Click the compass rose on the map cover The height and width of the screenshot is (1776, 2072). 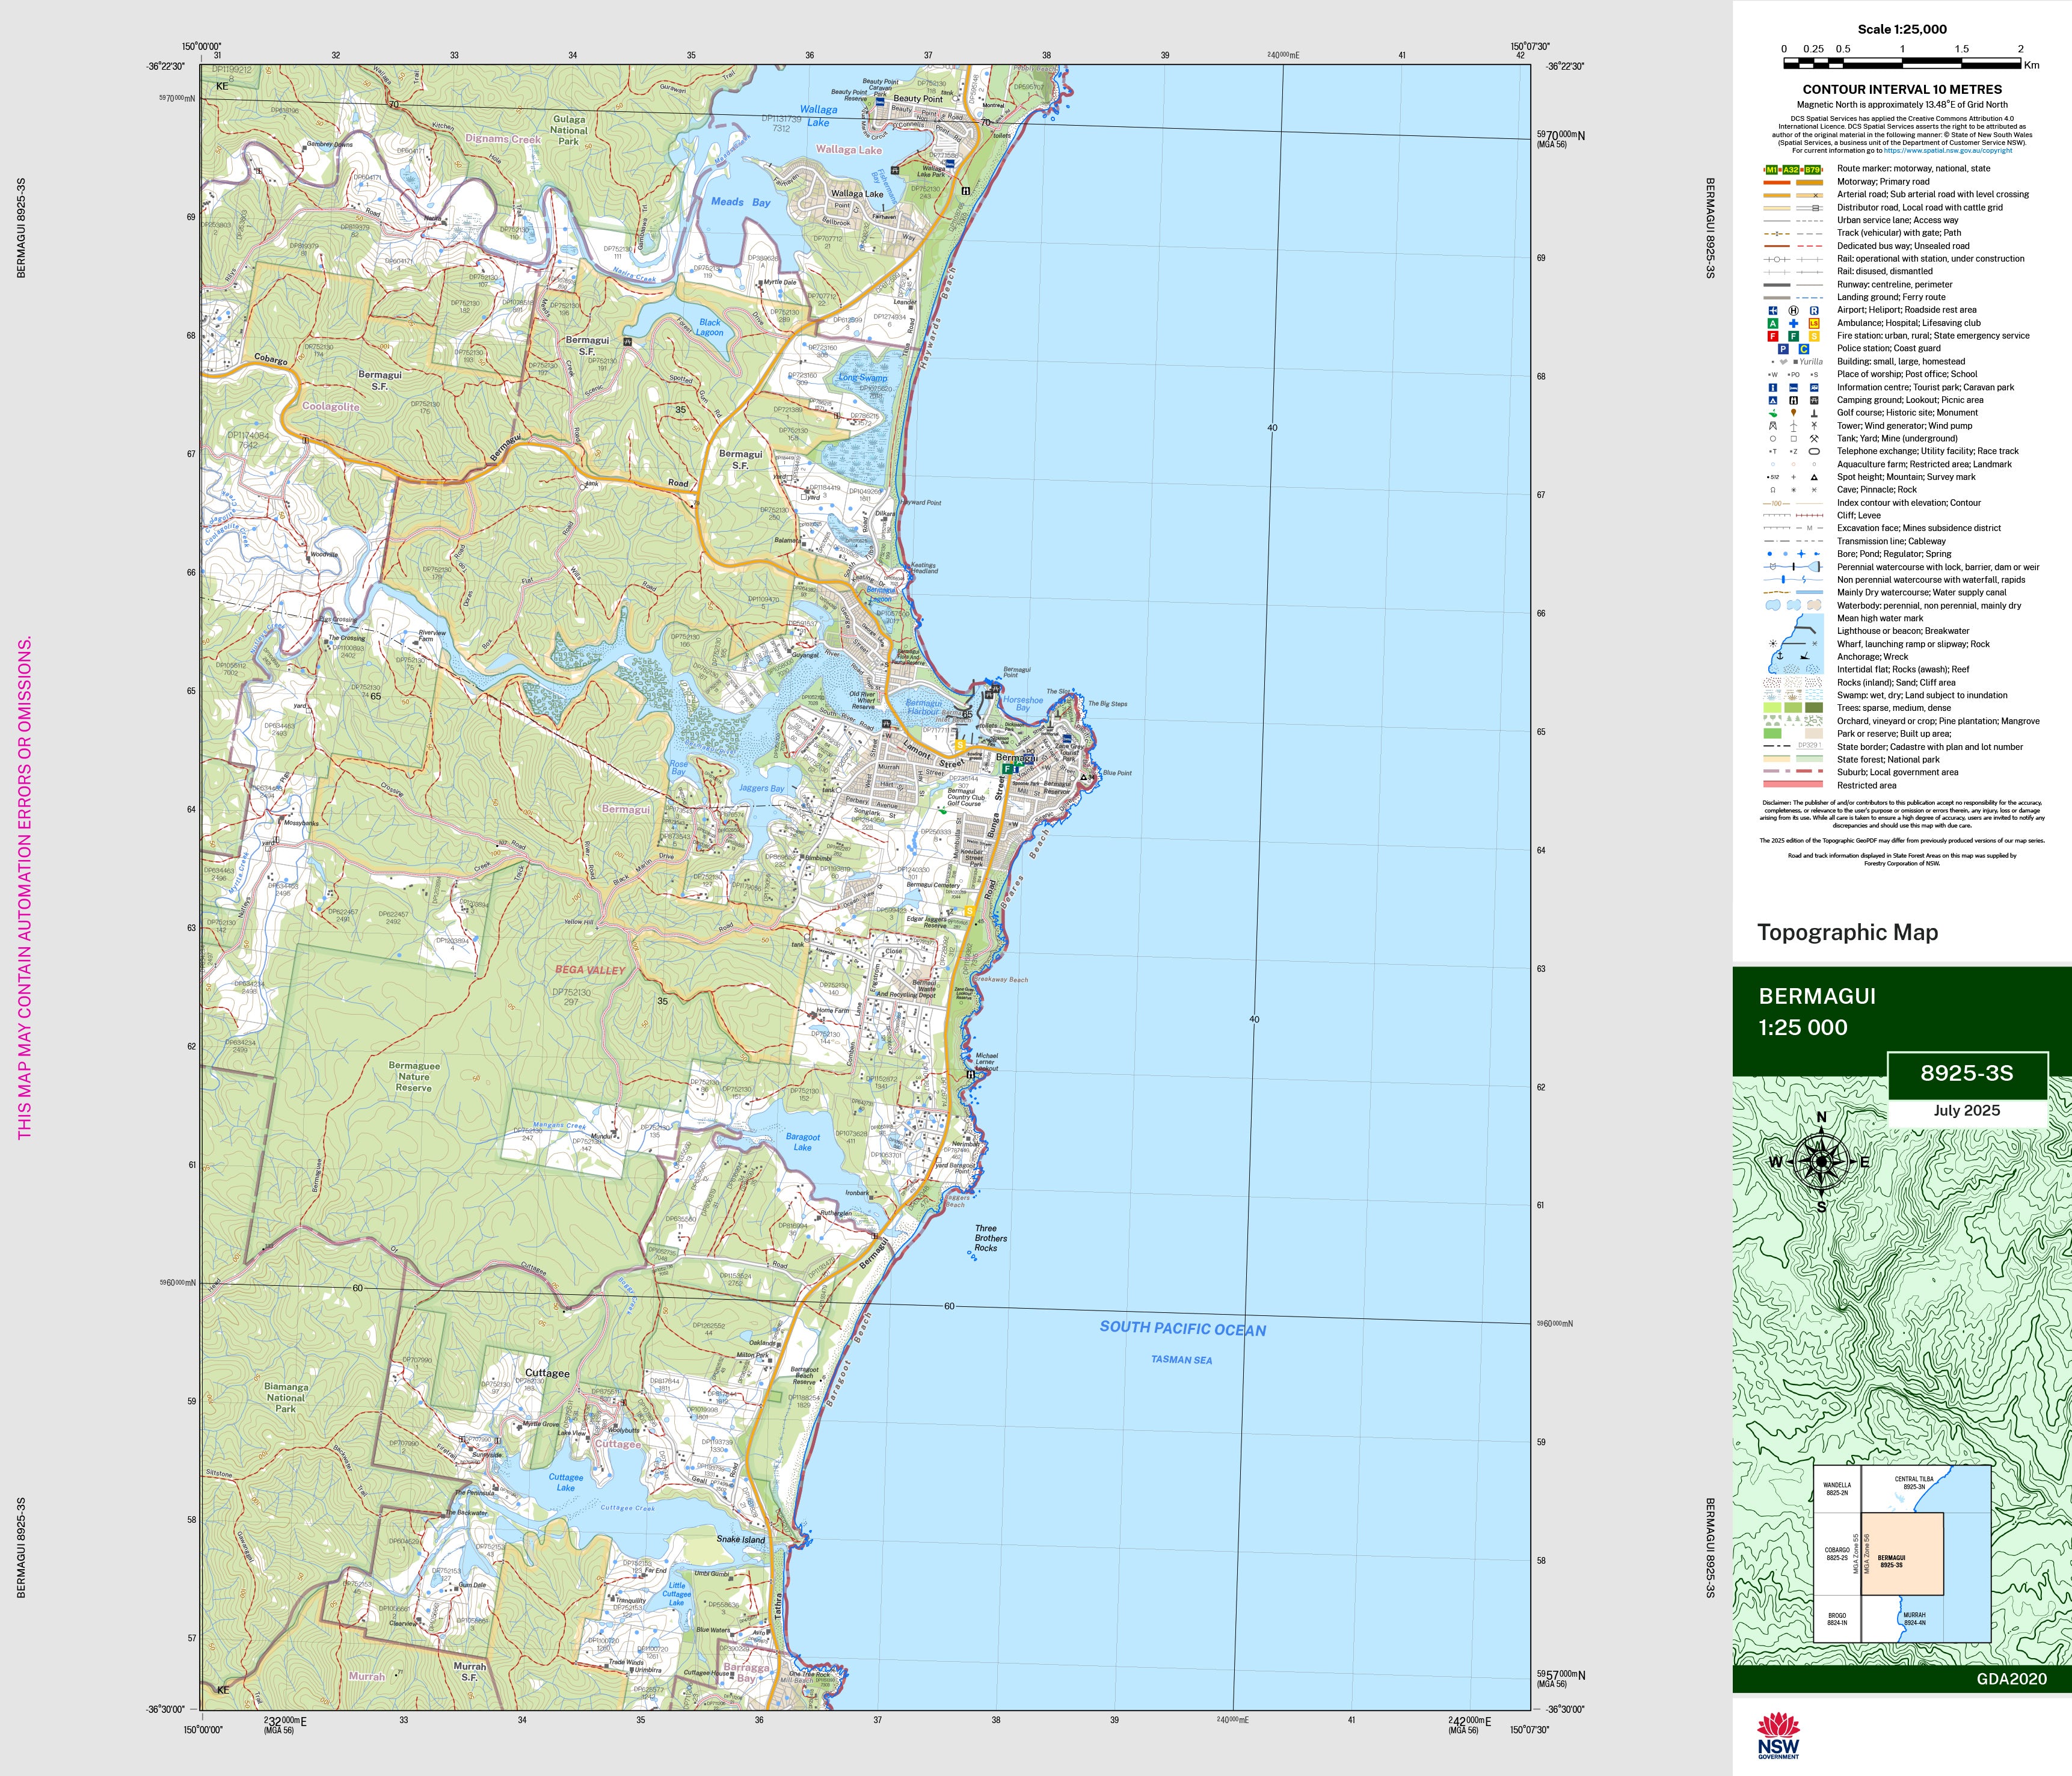1821,1161
